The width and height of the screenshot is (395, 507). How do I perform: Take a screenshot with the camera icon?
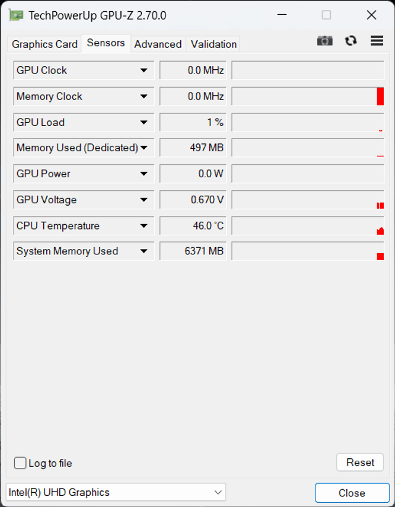coord(325,41)
